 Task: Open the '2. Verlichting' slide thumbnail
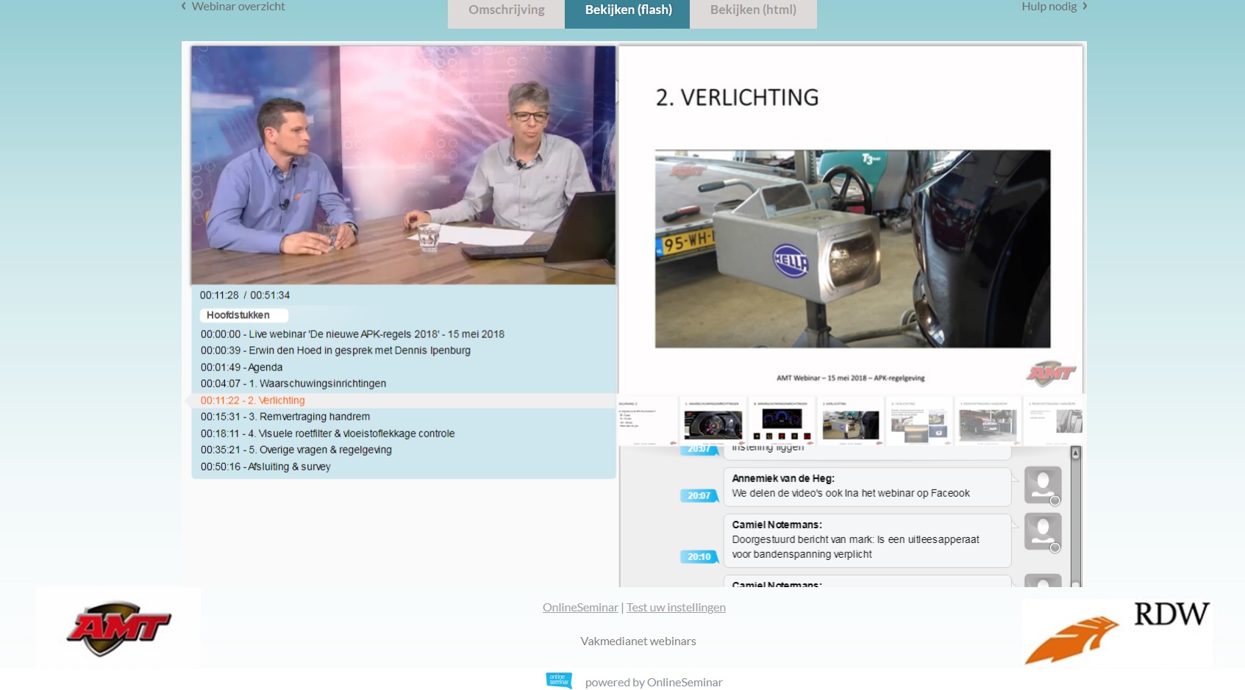coord(852,420)
